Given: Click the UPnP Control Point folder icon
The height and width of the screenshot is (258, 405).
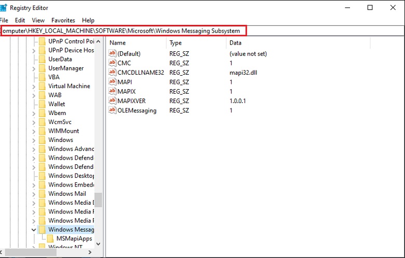Looking at the screenshot, I should click(x=42, y=41).
